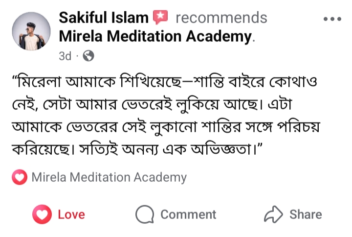Click the Comment speech bubble icon
352x237 pixels.
click(145, 214)
